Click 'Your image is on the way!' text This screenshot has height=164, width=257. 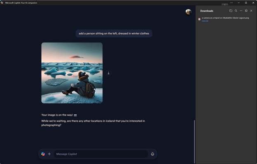(x=57, y=115)
